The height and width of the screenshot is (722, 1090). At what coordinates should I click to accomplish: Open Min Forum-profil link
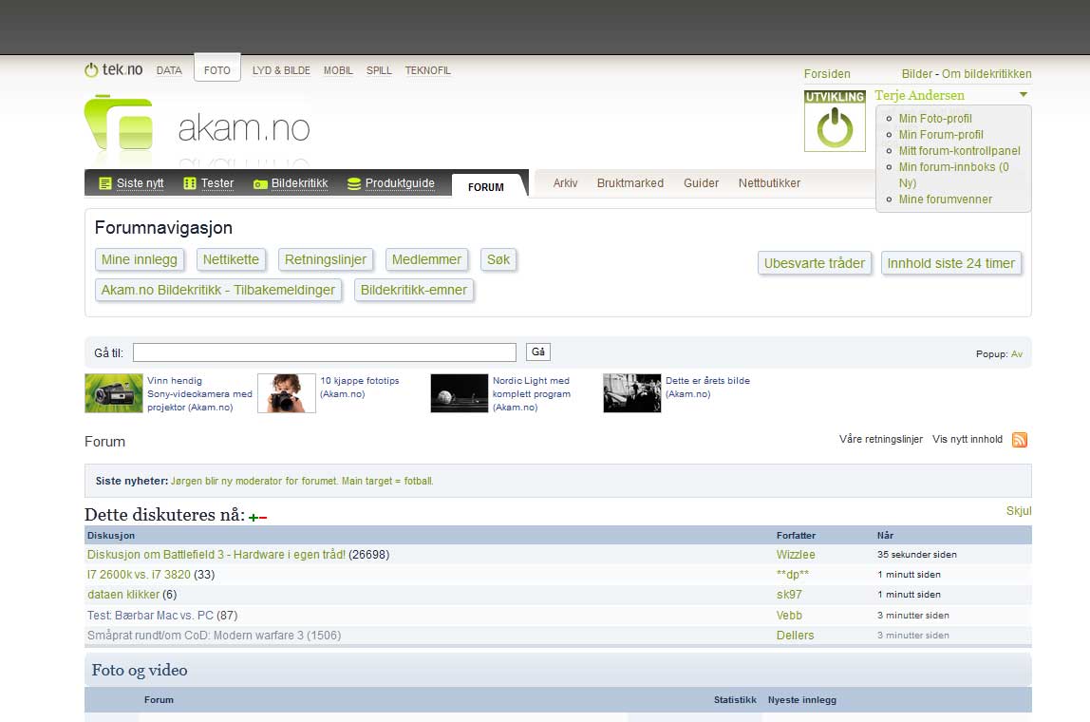point(941,134)
